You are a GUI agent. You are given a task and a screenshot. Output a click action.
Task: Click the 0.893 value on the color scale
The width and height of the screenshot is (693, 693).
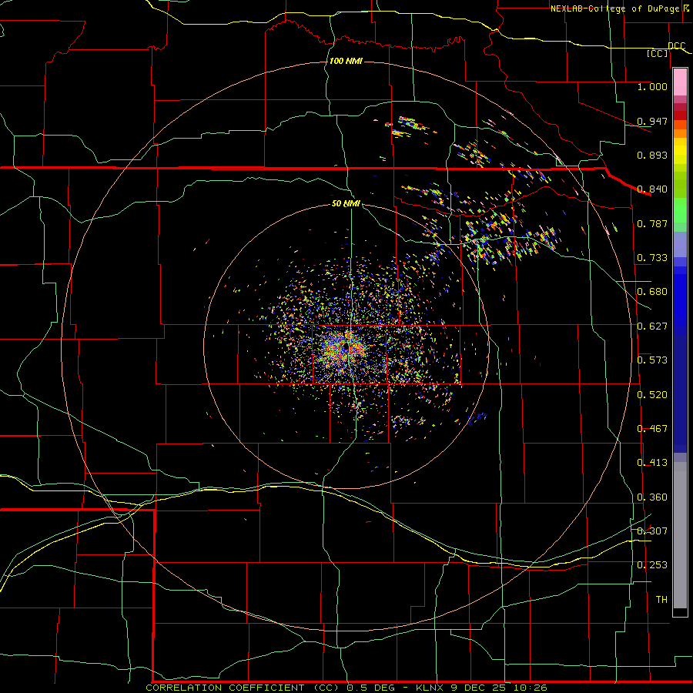pos(652,155)
